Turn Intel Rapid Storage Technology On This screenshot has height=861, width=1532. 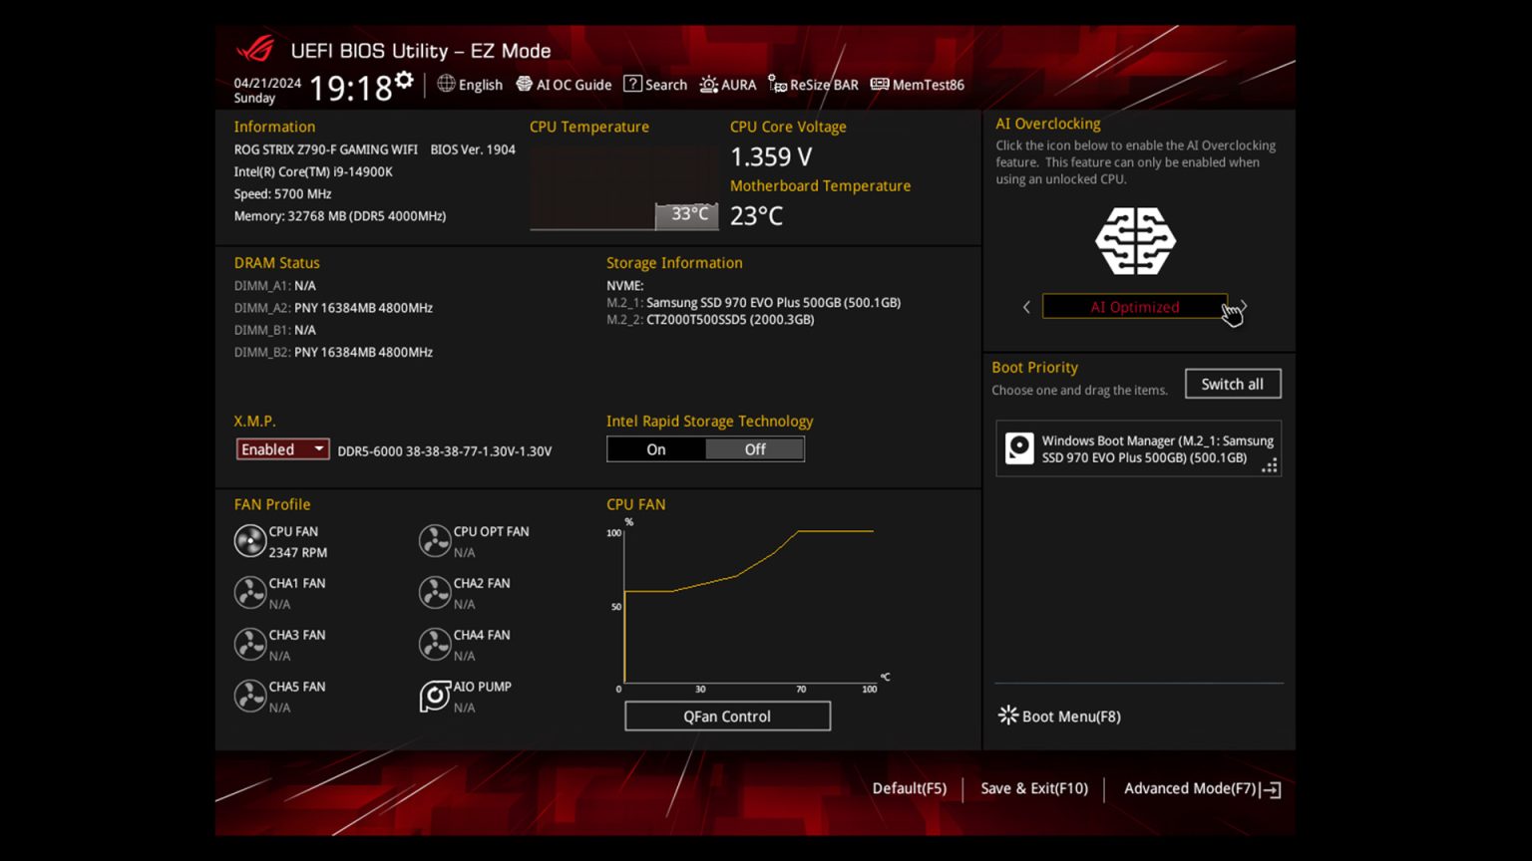pos(656,449)
